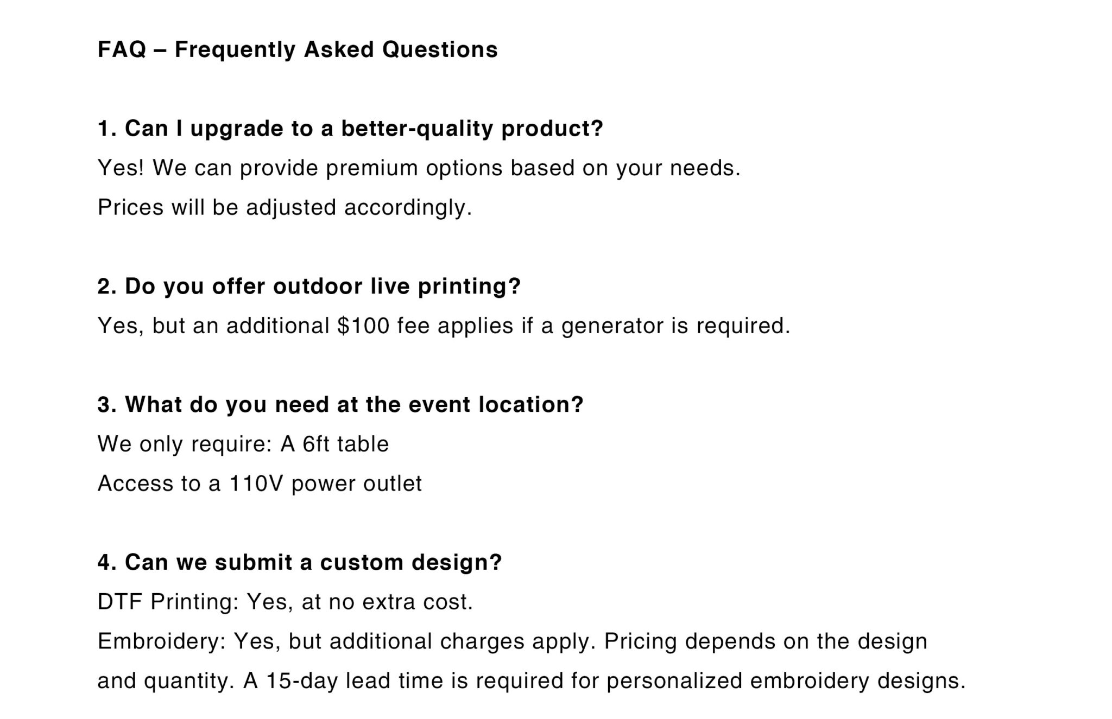Click the '$100' amount in the text

point(363,326)
